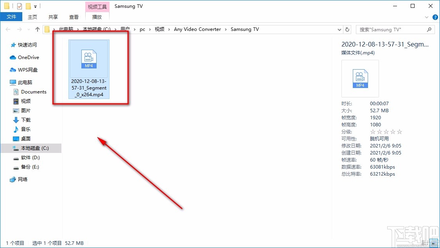Open the address bar history dropdown
Screen dimensions: 440x248
pyautogui.click(x=339, y=29)
